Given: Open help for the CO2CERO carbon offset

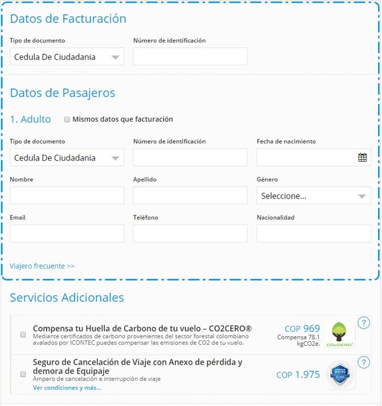Looking at the screenshot, I should [363, 323].
